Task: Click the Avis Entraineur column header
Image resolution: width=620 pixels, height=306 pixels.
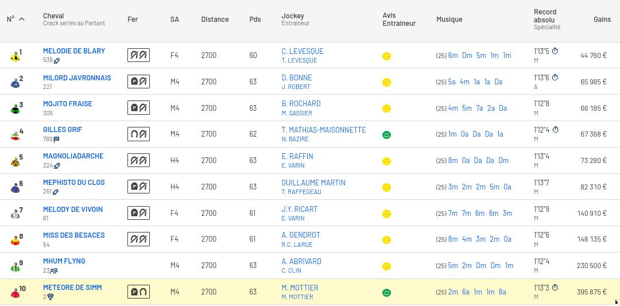Action: 399,20
